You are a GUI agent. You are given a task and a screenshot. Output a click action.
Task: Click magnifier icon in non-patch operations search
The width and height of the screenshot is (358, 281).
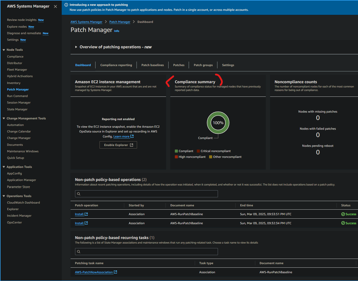tap(79, 194)
